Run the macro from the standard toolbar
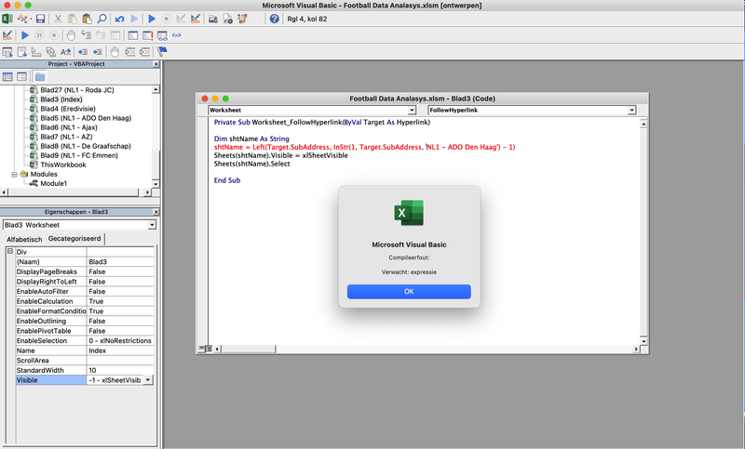This screenshot has height=449, width=745. coord(152,19)
